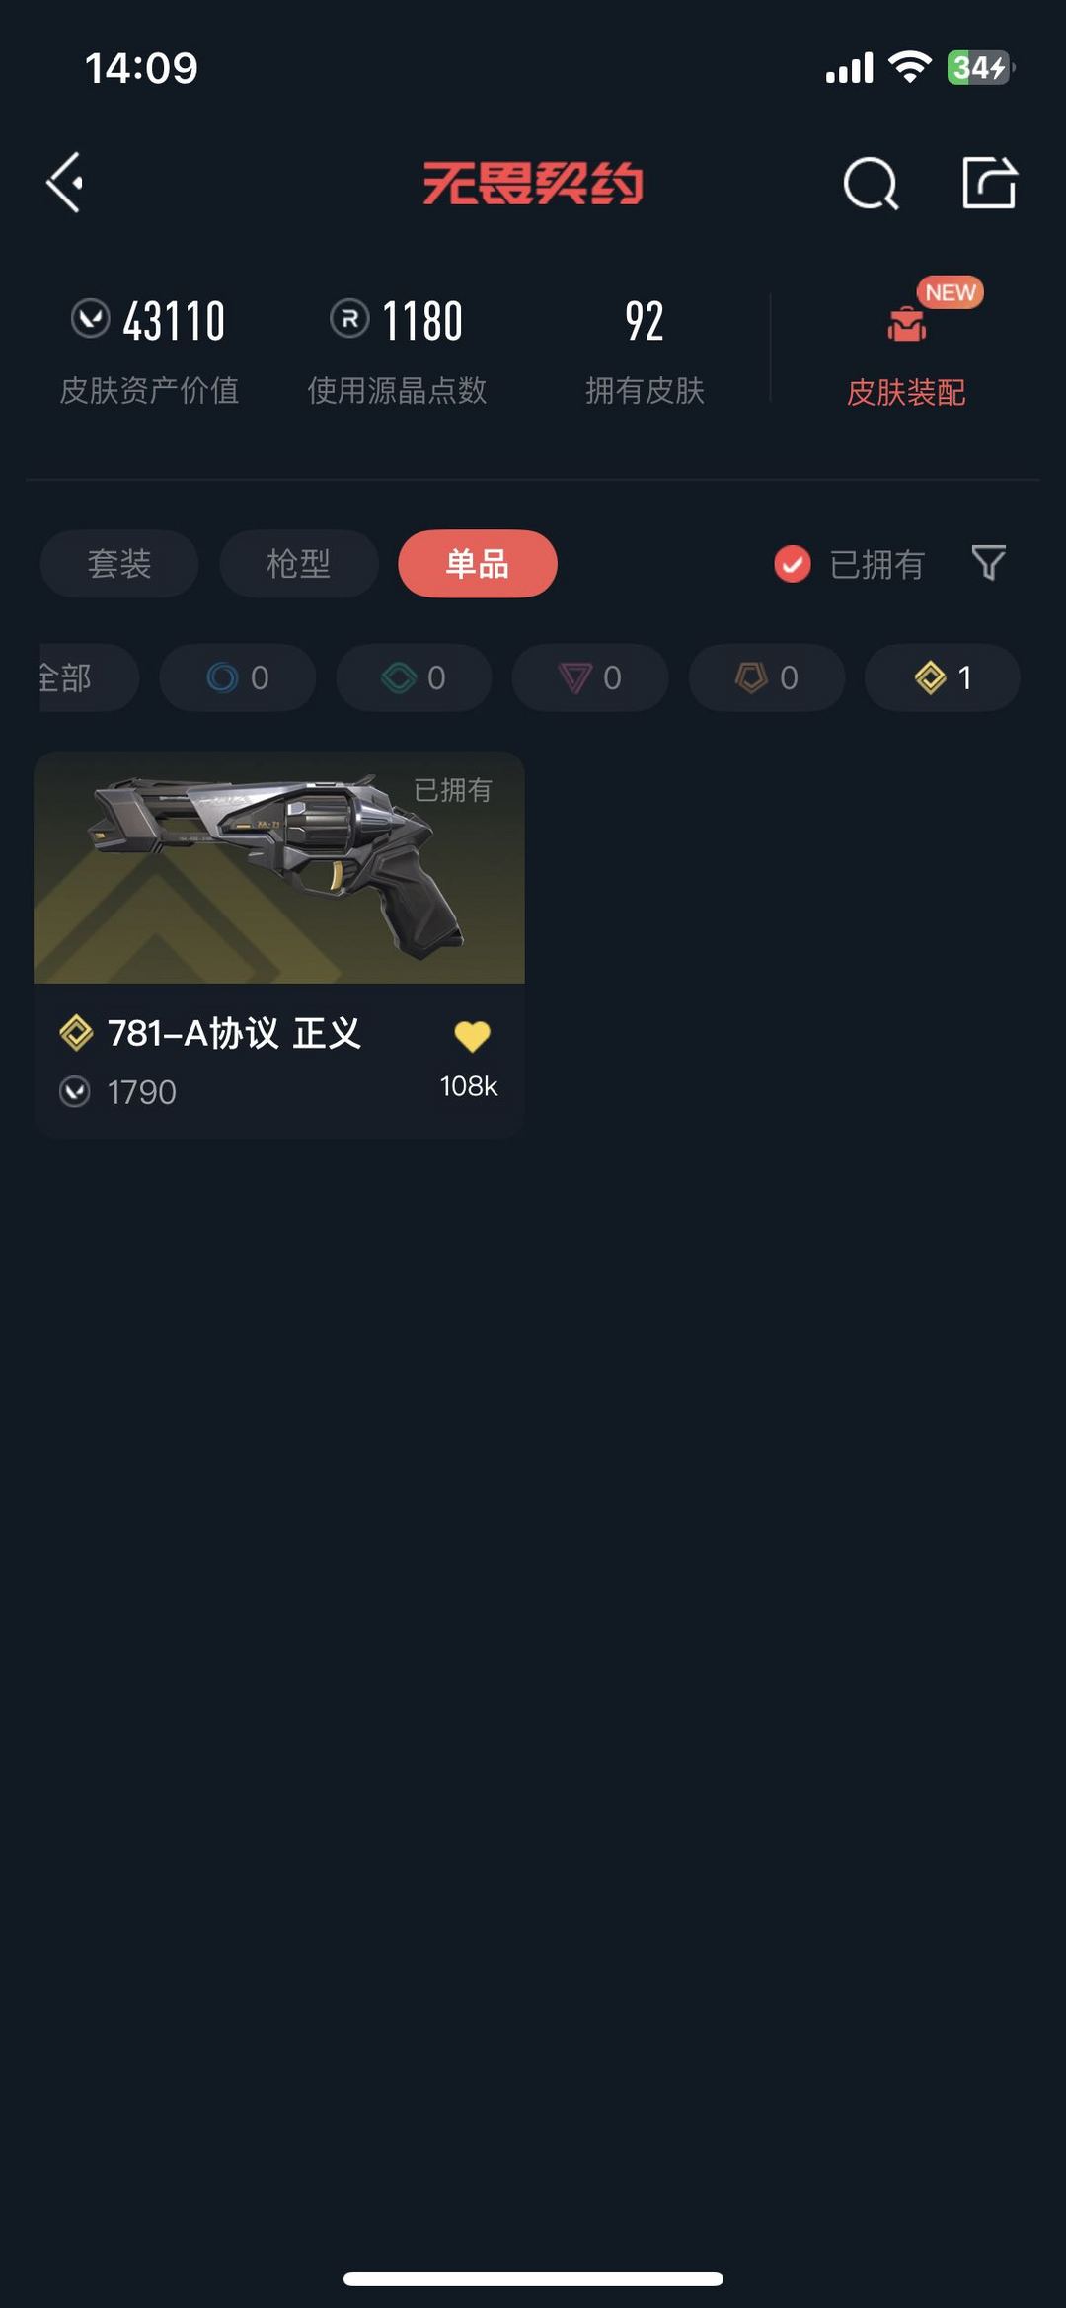Open the funnel filter dropdown
This screenshot has width=1066, height=2308.
pos(988,563)
